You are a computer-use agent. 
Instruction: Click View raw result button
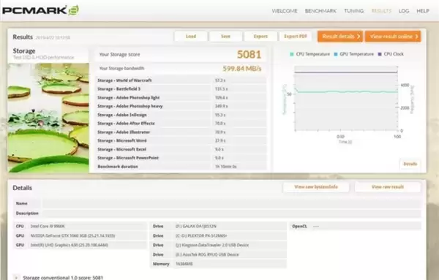(388, 187)
